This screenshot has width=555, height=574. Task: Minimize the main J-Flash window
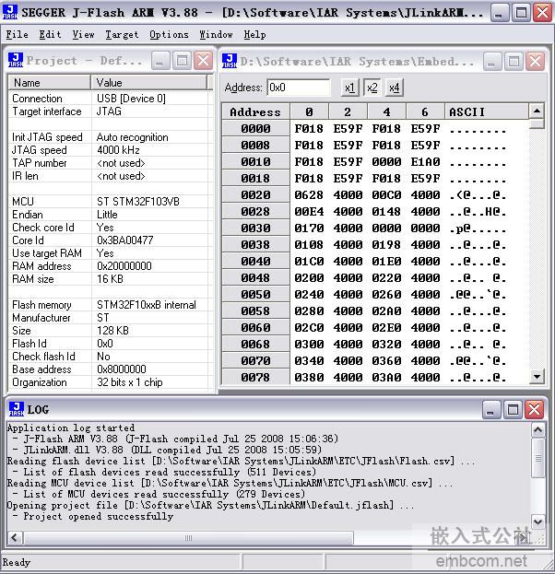(499, 13)
